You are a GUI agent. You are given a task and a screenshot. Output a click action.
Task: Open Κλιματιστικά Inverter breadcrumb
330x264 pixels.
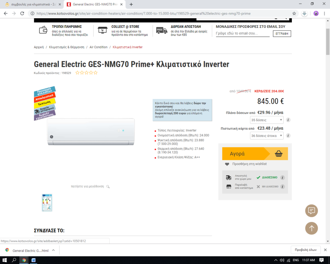[x=128, y=47]
